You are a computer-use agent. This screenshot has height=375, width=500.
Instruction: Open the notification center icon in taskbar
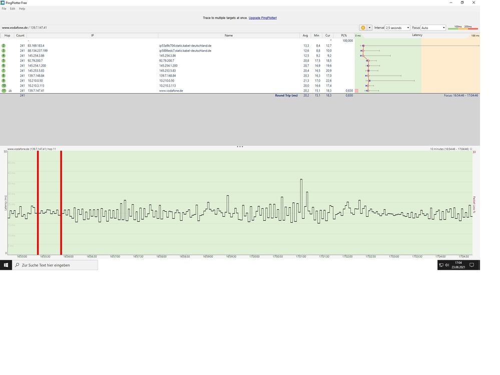[472, 265]
